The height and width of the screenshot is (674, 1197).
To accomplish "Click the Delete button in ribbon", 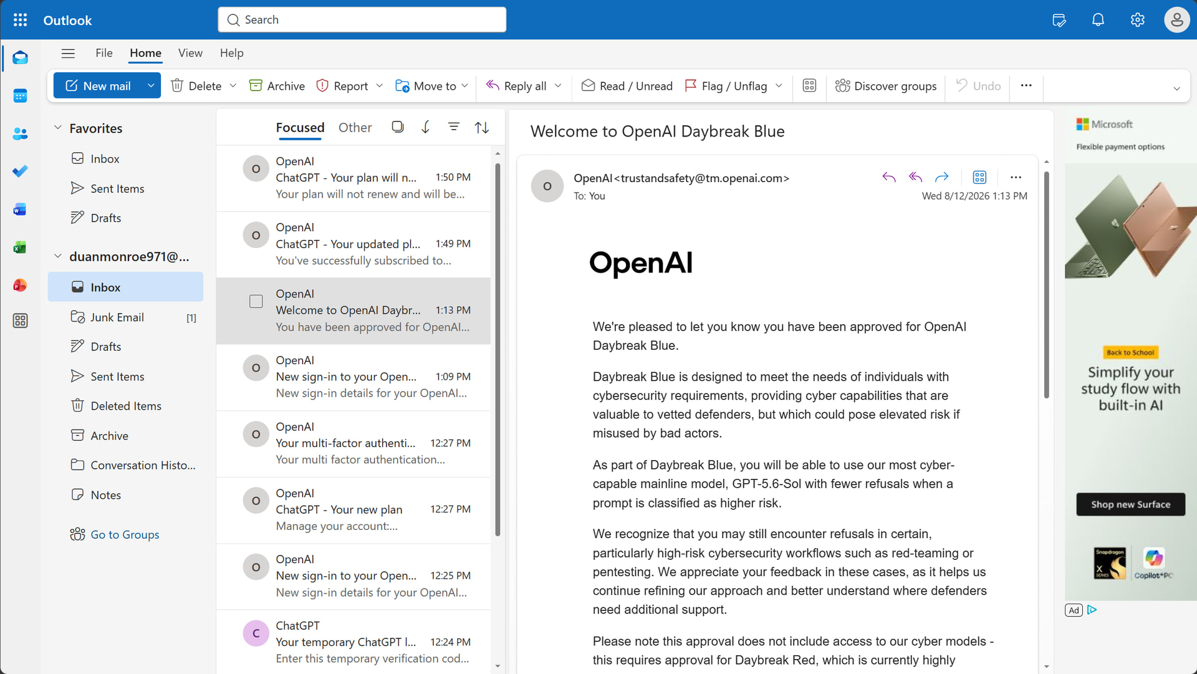I will [196, 86].
